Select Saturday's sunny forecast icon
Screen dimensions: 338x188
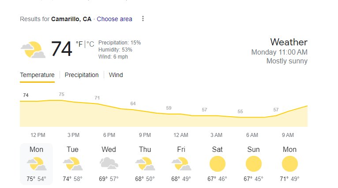click(x=217, y=164)
